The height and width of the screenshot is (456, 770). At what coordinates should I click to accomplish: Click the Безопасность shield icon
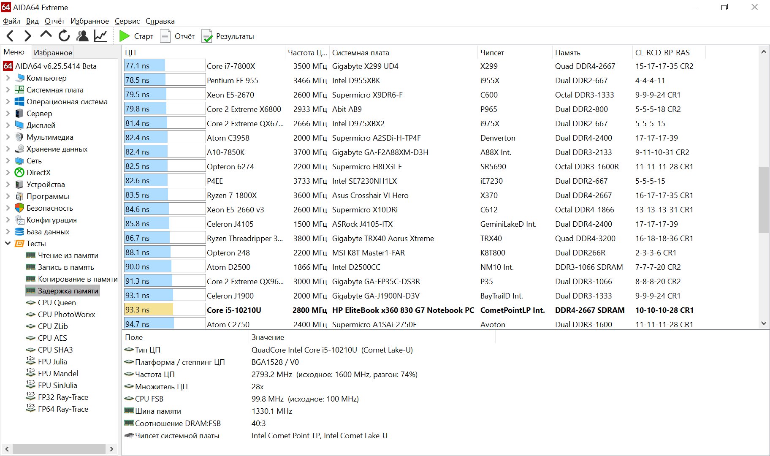[x=19, y=208]
